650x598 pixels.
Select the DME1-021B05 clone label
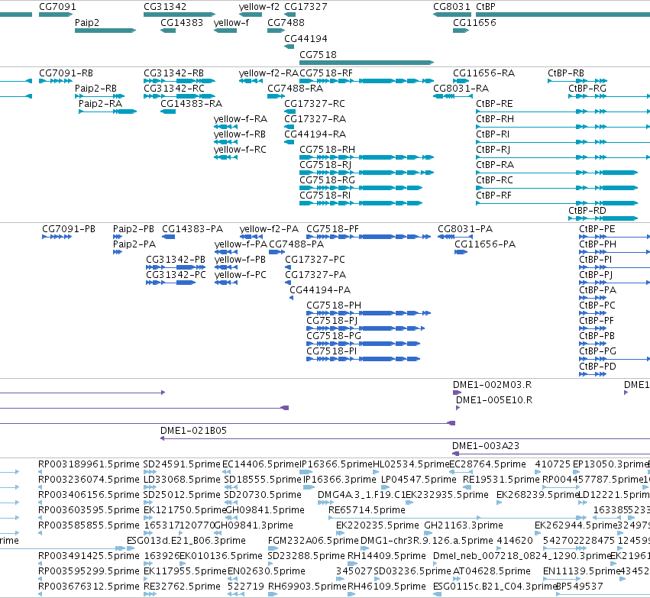193,431
